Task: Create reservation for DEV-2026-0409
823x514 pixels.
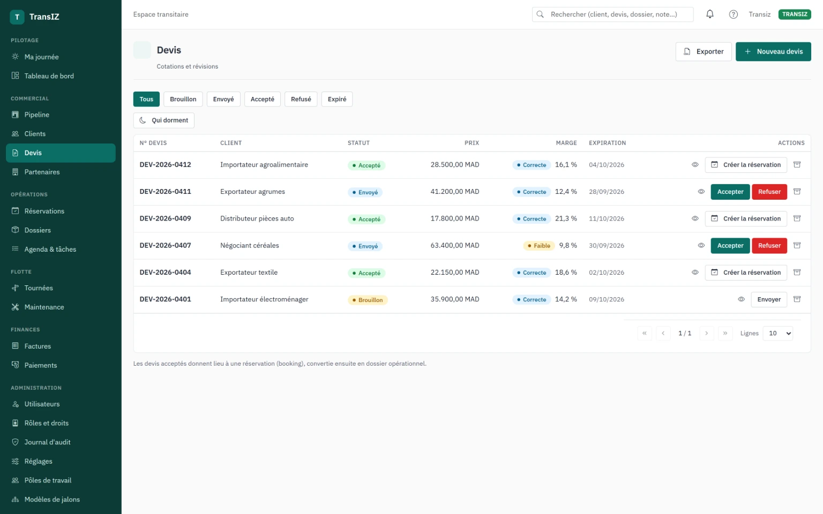Action: [x=746, y=218]
